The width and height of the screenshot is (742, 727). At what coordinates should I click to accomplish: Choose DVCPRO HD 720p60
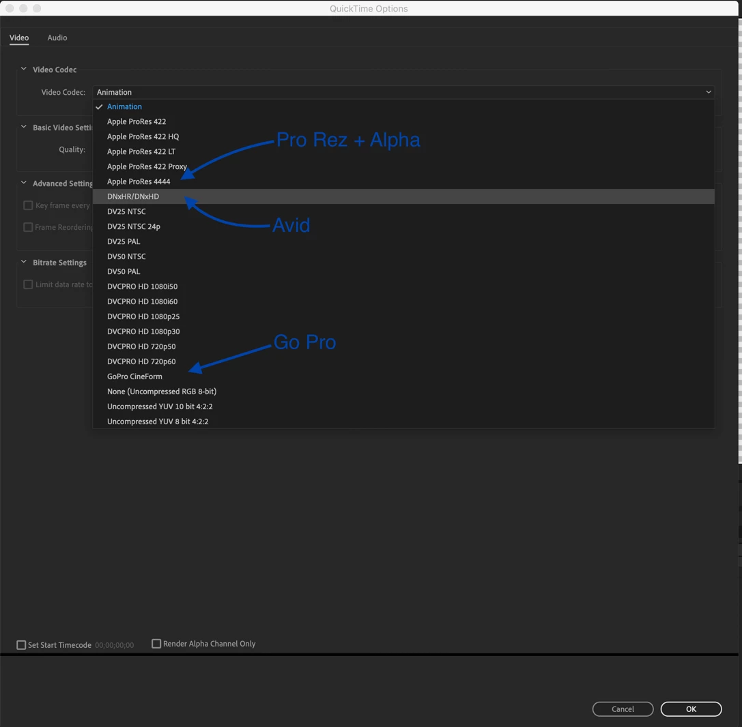[403, 361]
